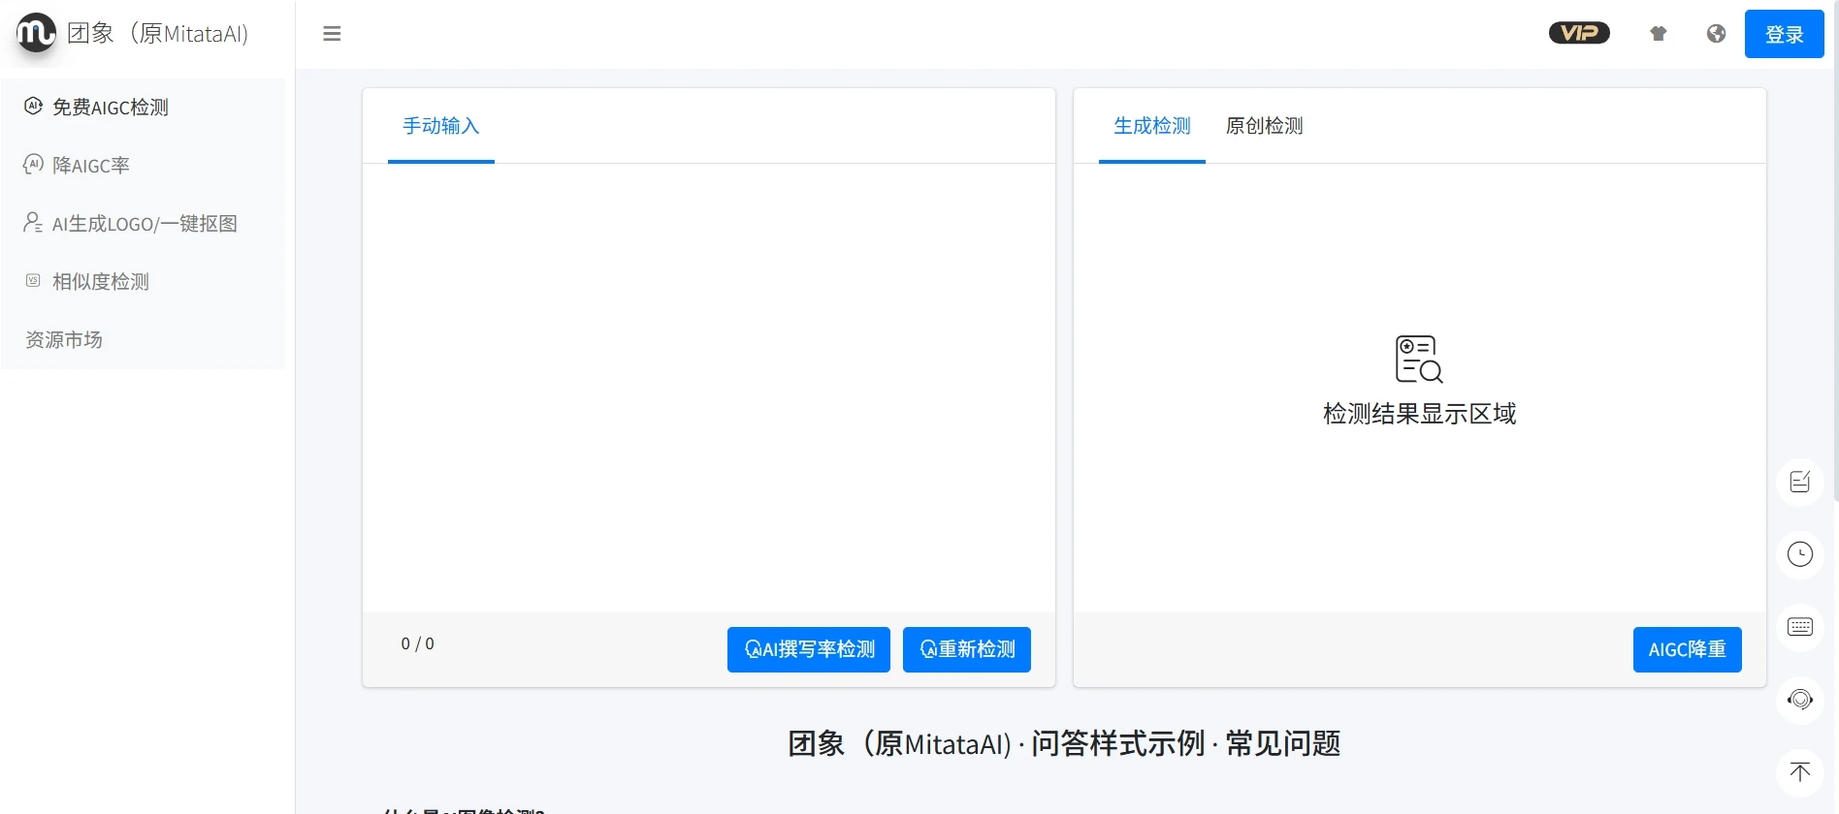Click the 检测结果显示区域 placeholder text
The width and height of the screenshot is (1839, 814).
pyautogui.click(x=1419, y=414)
